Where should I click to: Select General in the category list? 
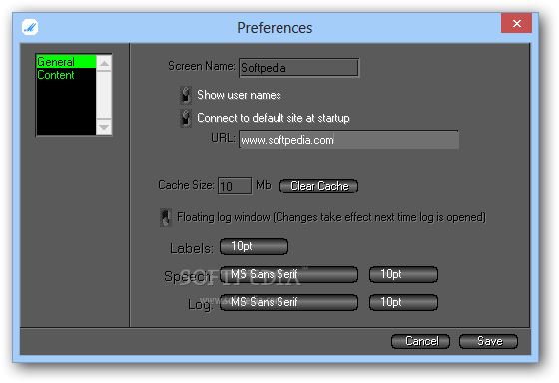66,62
